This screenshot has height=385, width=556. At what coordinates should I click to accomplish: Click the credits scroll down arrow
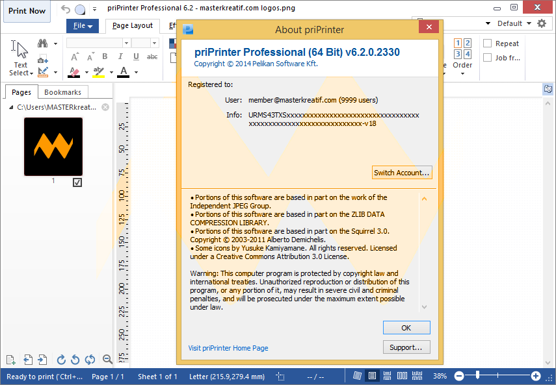[424, 307]
